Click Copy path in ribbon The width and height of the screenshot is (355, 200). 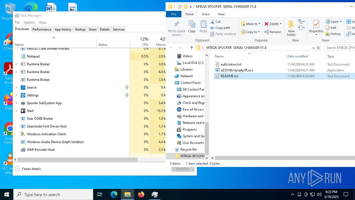coord(220,28)
